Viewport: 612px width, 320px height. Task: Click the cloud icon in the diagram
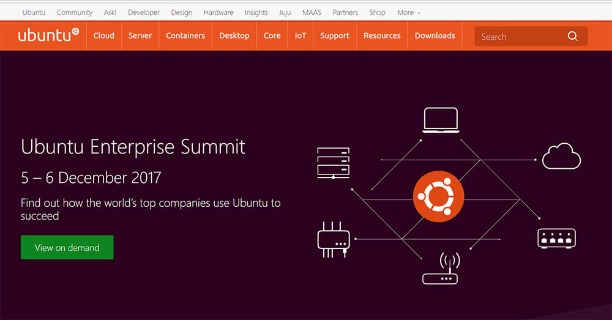point(561,155)
